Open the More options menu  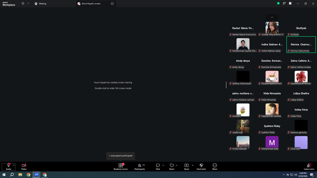point(214,167)
